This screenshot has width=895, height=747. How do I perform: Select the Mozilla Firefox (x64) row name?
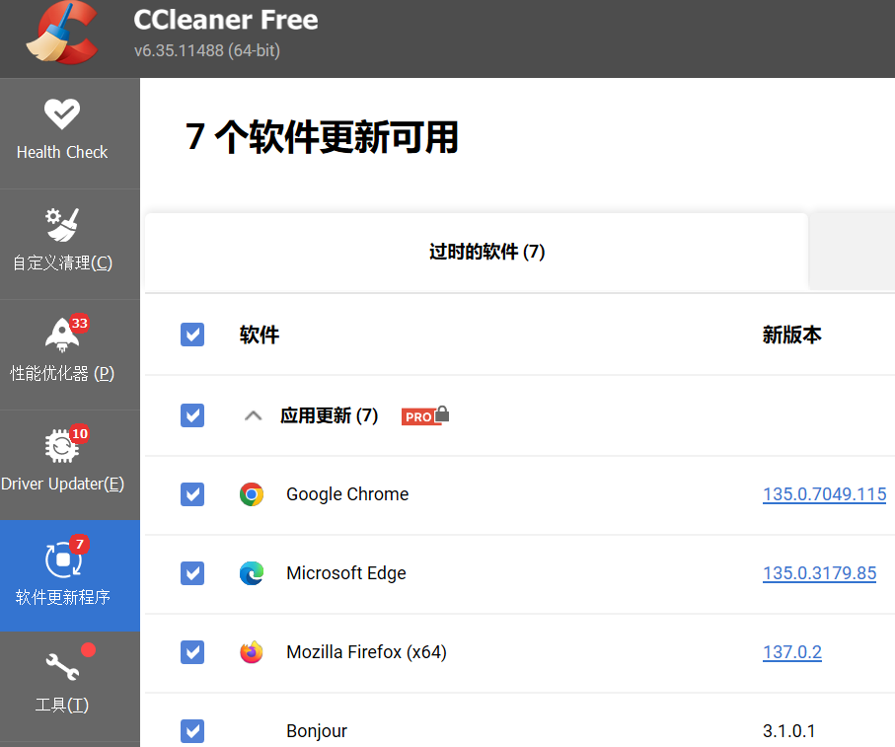tap(366, 651)
